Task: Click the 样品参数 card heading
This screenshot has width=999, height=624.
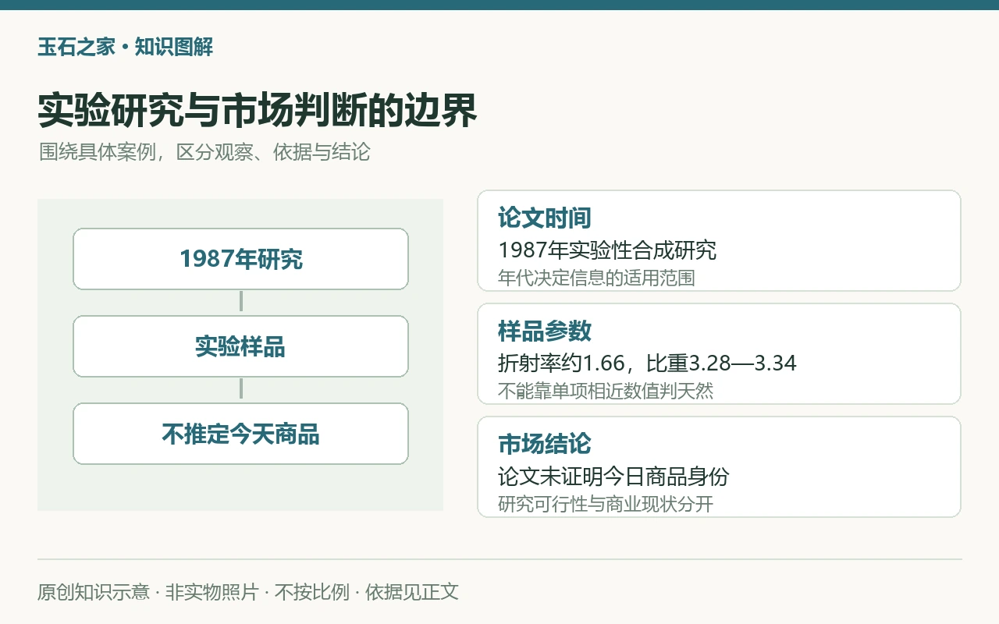Action: 545,331
